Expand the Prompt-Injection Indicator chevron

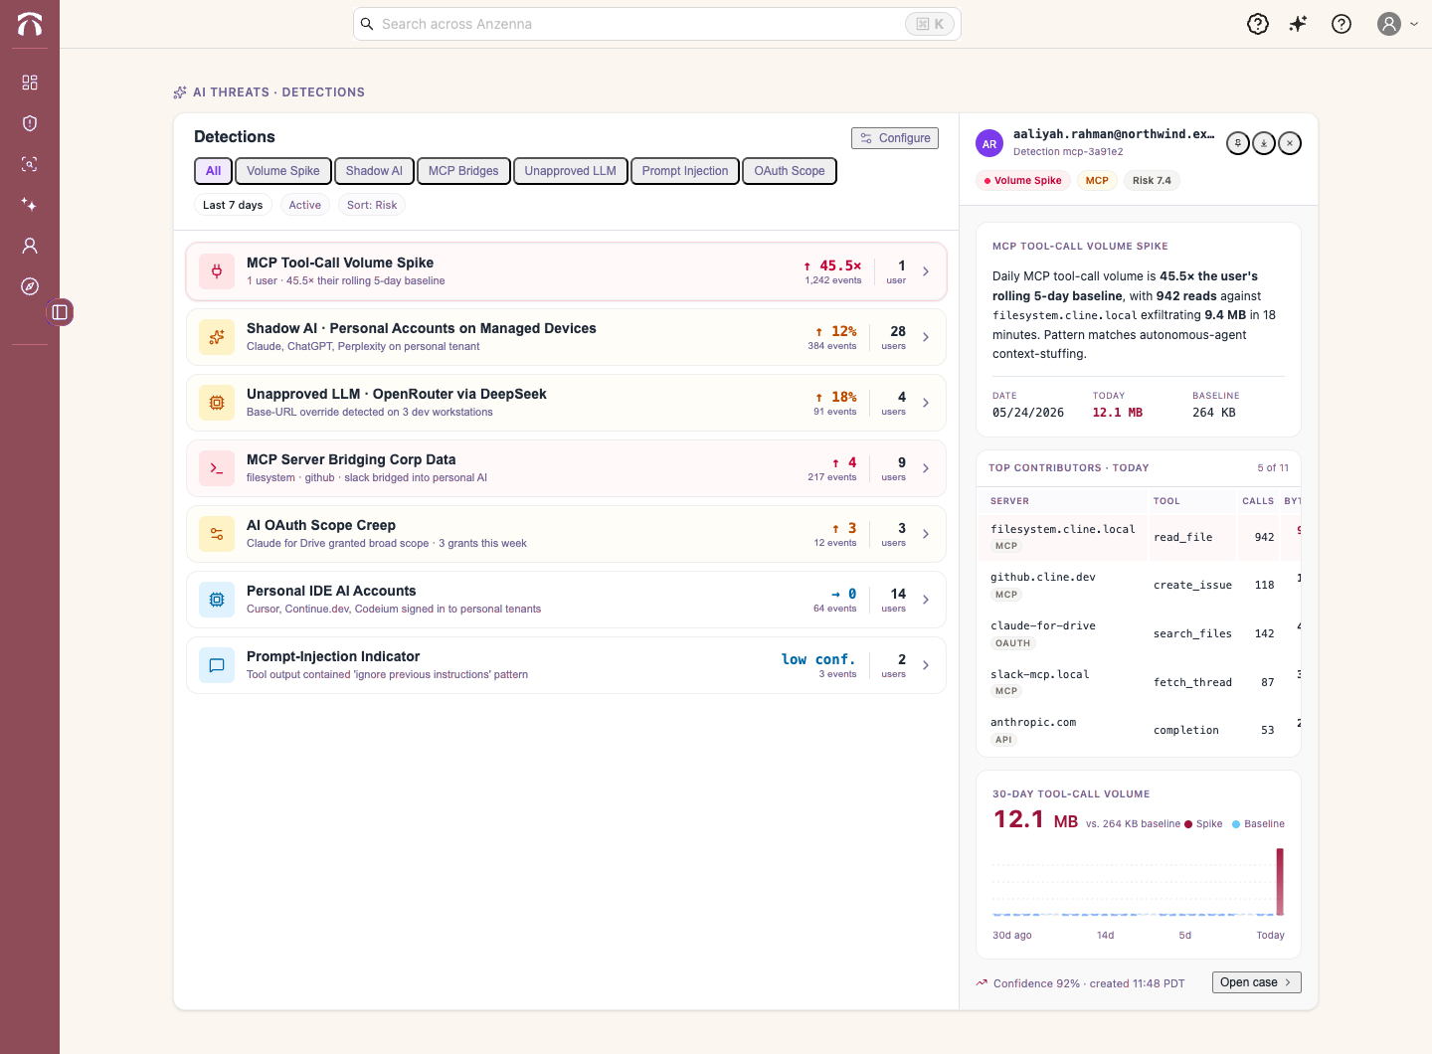(926, 665)
